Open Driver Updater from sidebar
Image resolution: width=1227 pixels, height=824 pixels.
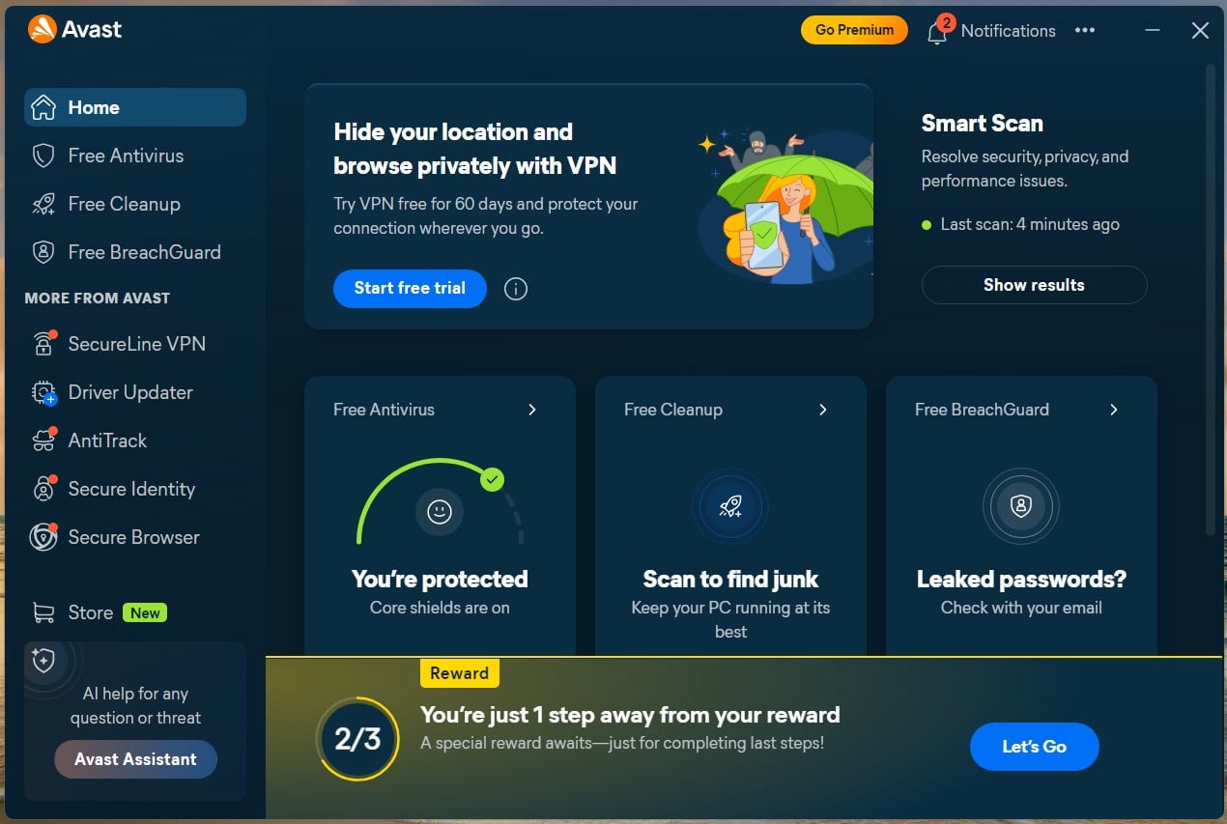click(135, 392)
